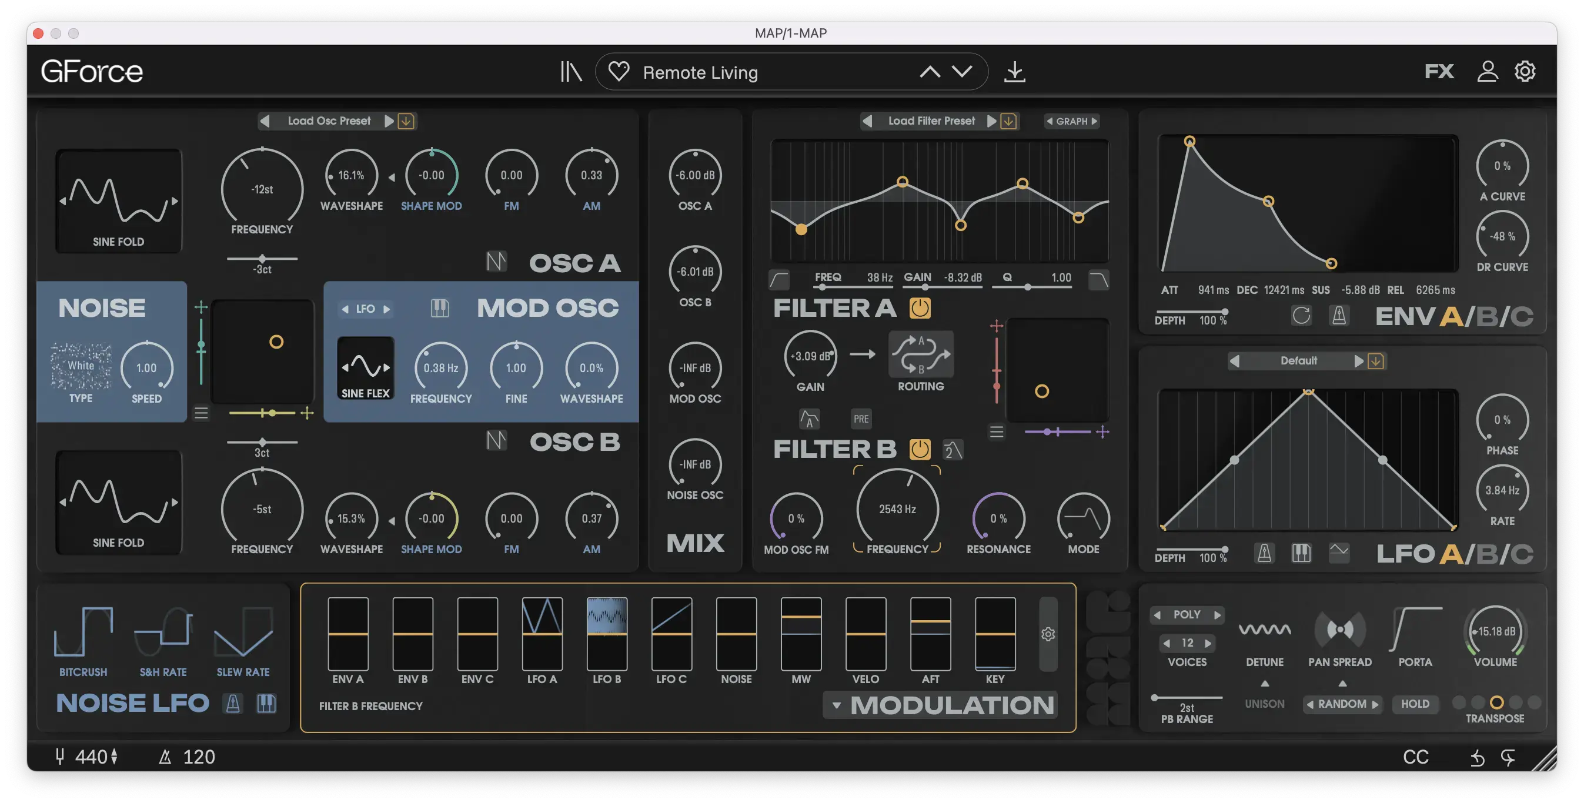Toggle the PRE button above Filter B
Image resolution: width=1584 pixels, height=803 pixels.
pyautogui.click(x=861, y=419)
